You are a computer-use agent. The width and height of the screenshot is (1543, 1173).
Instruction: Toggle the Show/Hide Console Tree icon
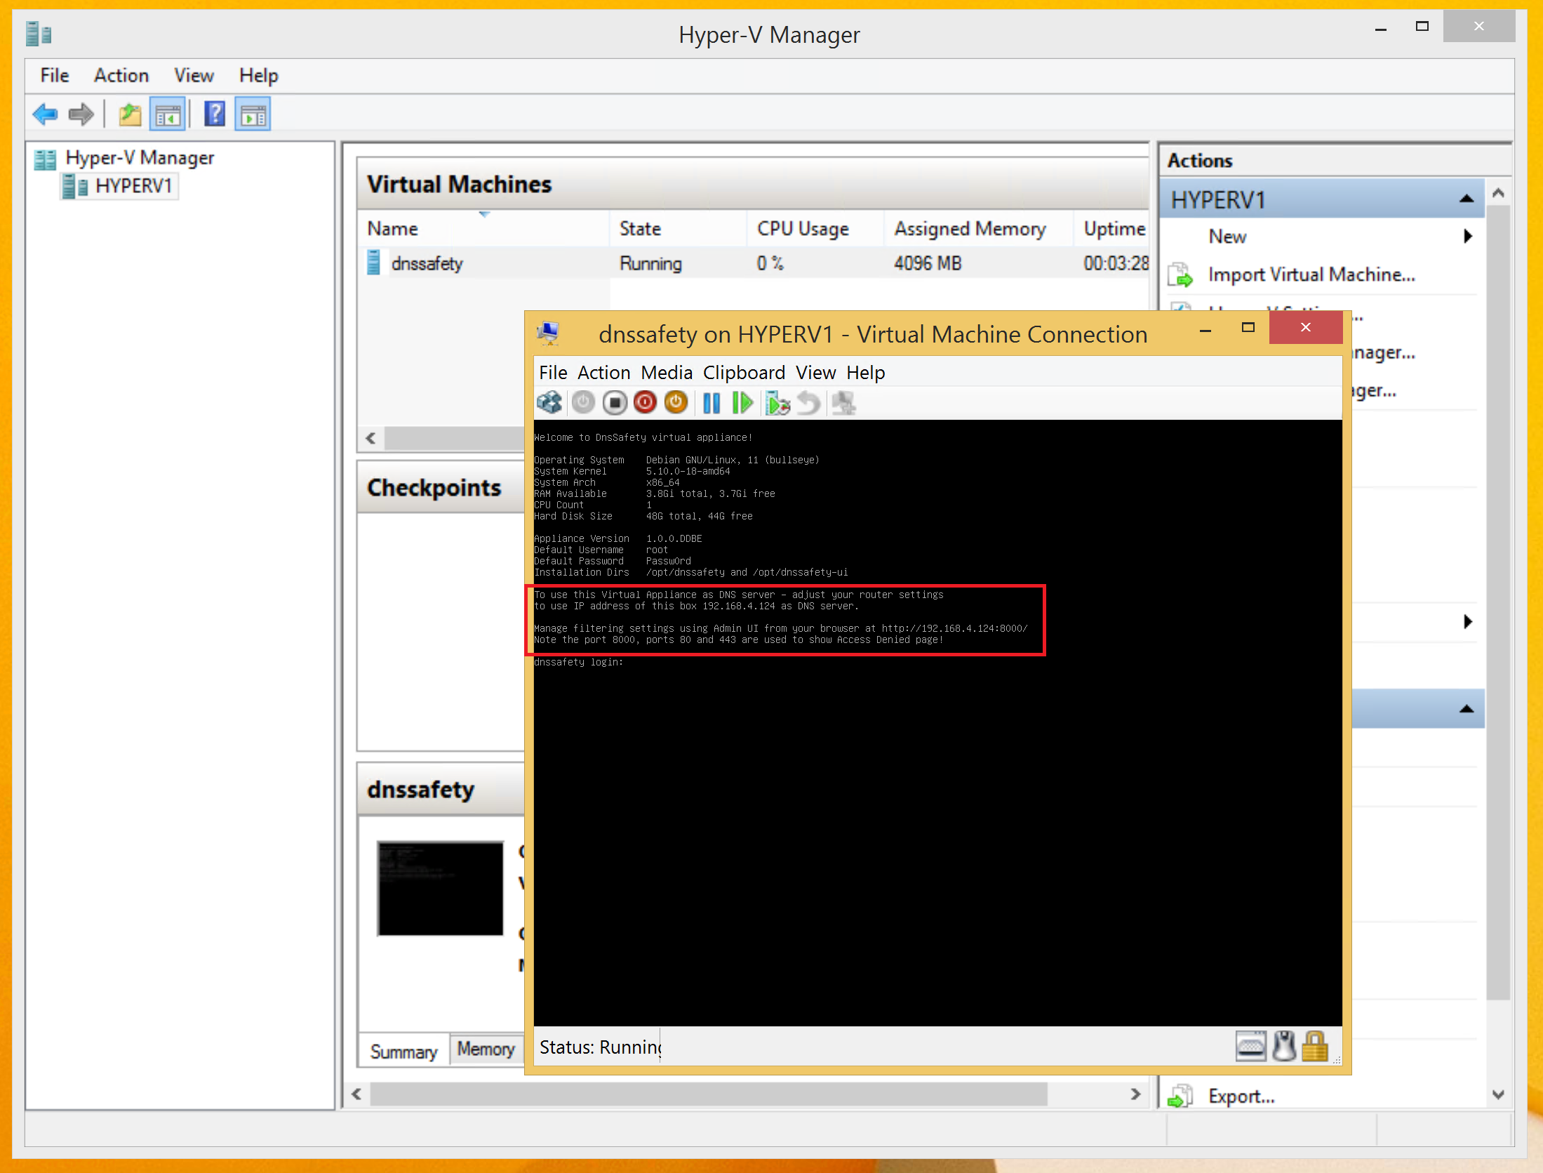[168, 114]
